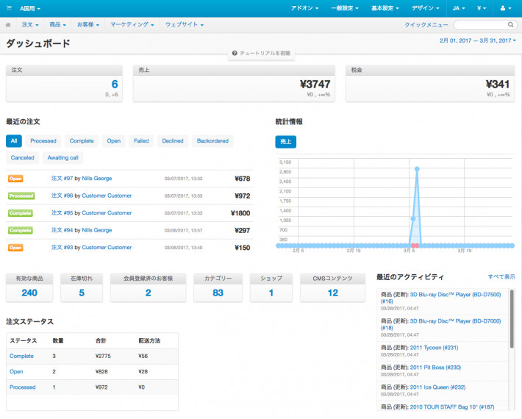Click the red data point on chart
522x419 pixels.
tap(415, 246)
